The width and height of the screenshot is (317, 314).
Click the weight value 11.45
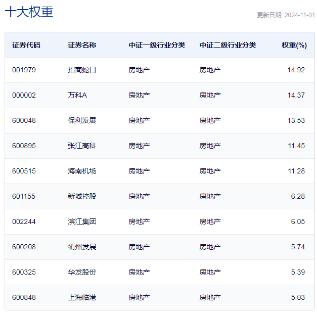[296, 146]
